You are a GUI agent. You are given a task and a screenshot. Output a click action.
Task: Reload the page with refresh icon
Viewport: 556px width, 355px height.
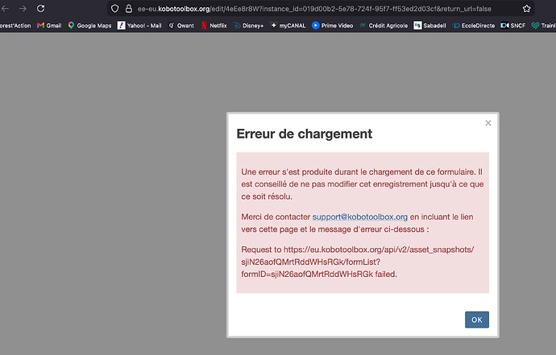(39, 8)
